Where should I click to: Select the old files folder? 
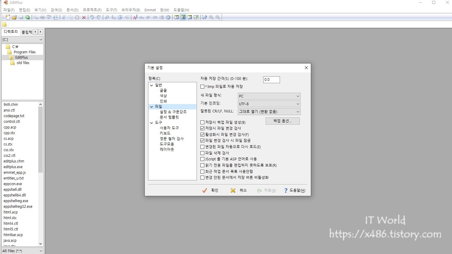pos(23,63)
